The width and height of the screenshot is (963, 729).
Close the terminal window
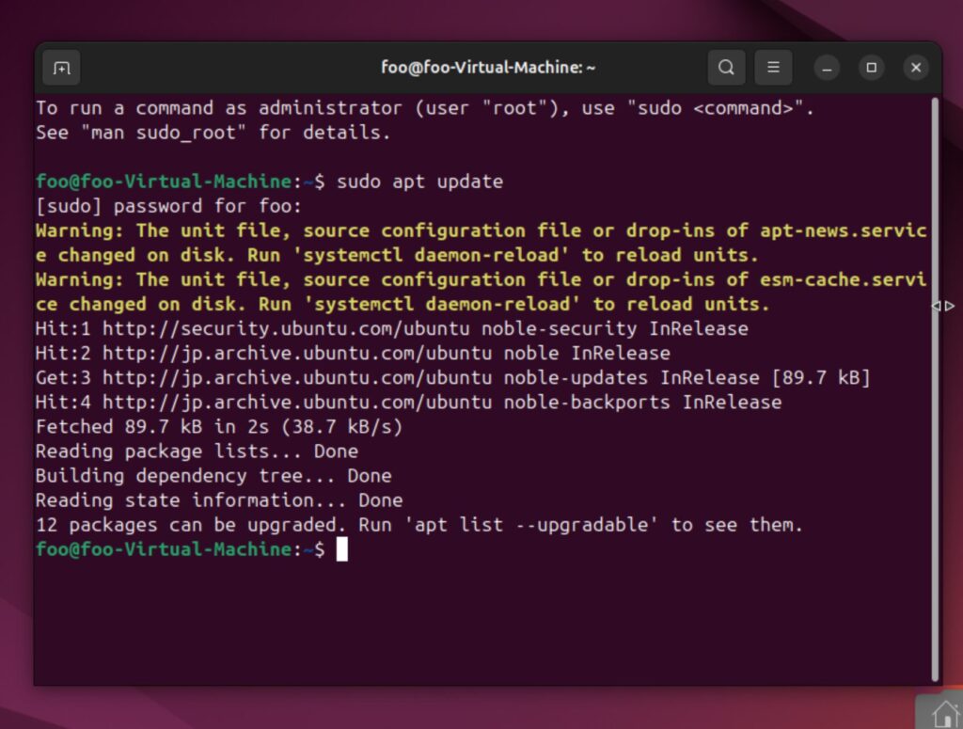[916, 68]
